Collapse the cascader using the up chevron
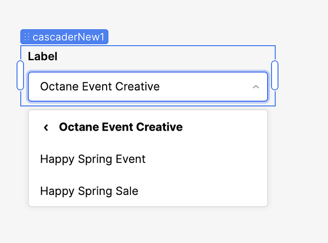This screenshot has width=328, height=243. click(x=255, y=87)
